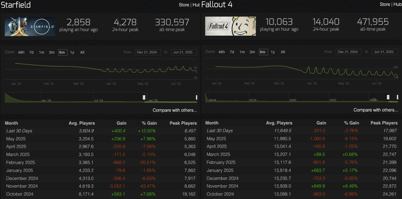The image size is (402, 199).
Task: Set Fallout 4 chart zoom to 1m
Action: 242,52
